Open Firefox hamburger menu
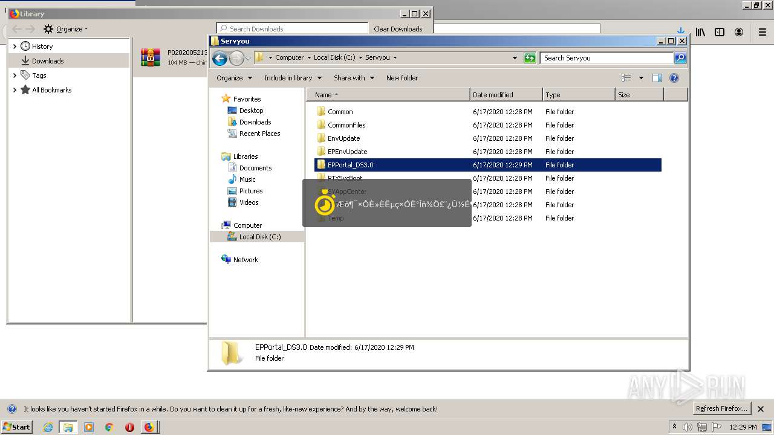 click(762, 32)
